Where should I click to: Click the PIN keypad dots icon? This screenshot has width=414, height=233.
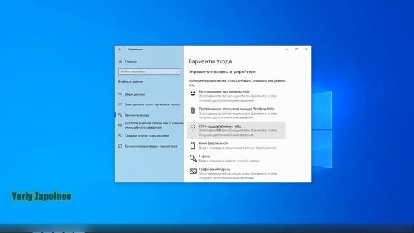tap(193, 128)
